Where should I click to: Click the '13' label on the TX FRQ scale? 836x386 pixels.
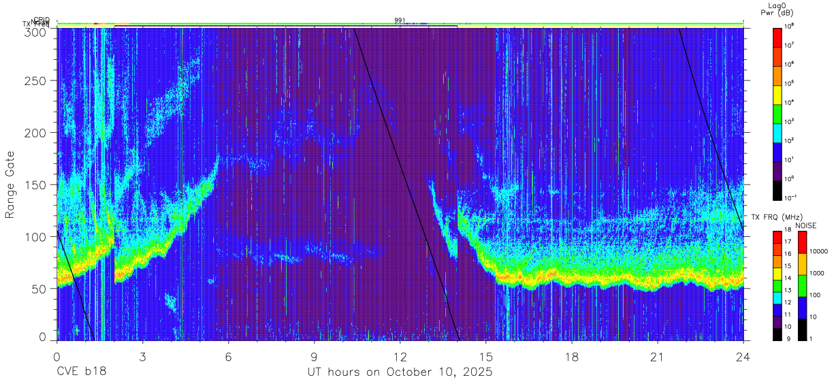788,291
